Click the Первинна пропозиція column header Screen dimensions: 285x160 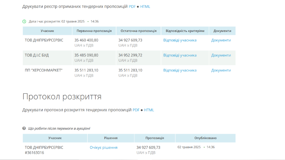(x=94, y=31)
